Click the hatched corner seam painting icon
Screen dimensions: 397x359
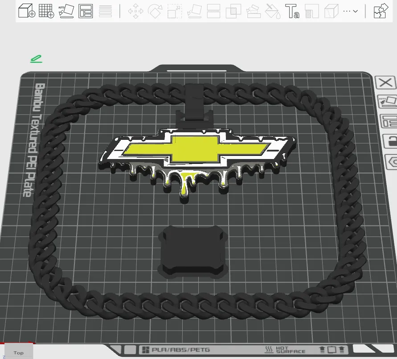click(312, 11)
